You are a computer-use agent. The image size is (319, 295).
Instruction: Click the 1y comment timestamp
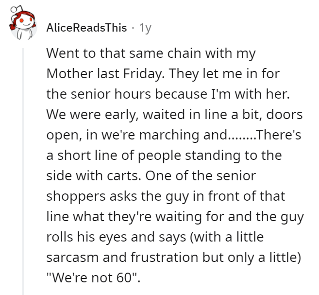pos(145,28)
